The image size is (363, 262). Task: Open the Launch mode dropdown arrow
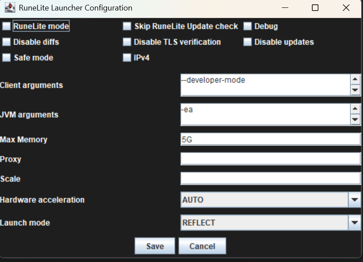click(x=355, y=223)
